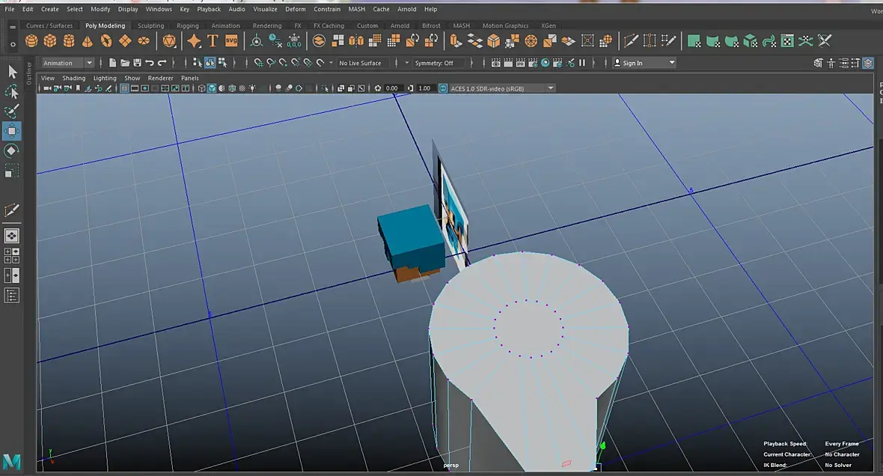Click the Freeze Transformations 0,0,0 shelf icon
This screenshot has height=476, width=883.
(x=294, y=41)
